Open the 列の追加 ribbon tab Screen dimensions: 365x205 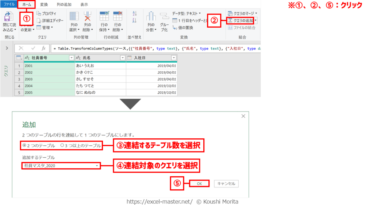pyautogui.click(x=64, y=5)
